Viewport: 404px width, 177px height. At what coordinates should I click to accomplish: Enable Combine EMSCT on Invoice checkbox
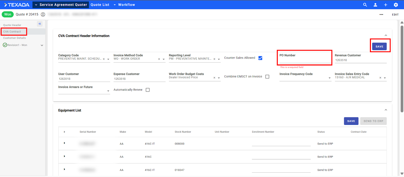[267, 77]
